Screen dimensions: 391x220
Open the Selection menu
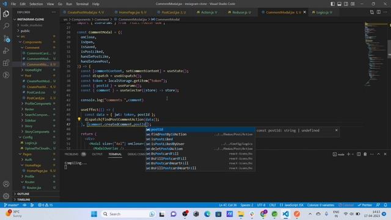point(36,4)
